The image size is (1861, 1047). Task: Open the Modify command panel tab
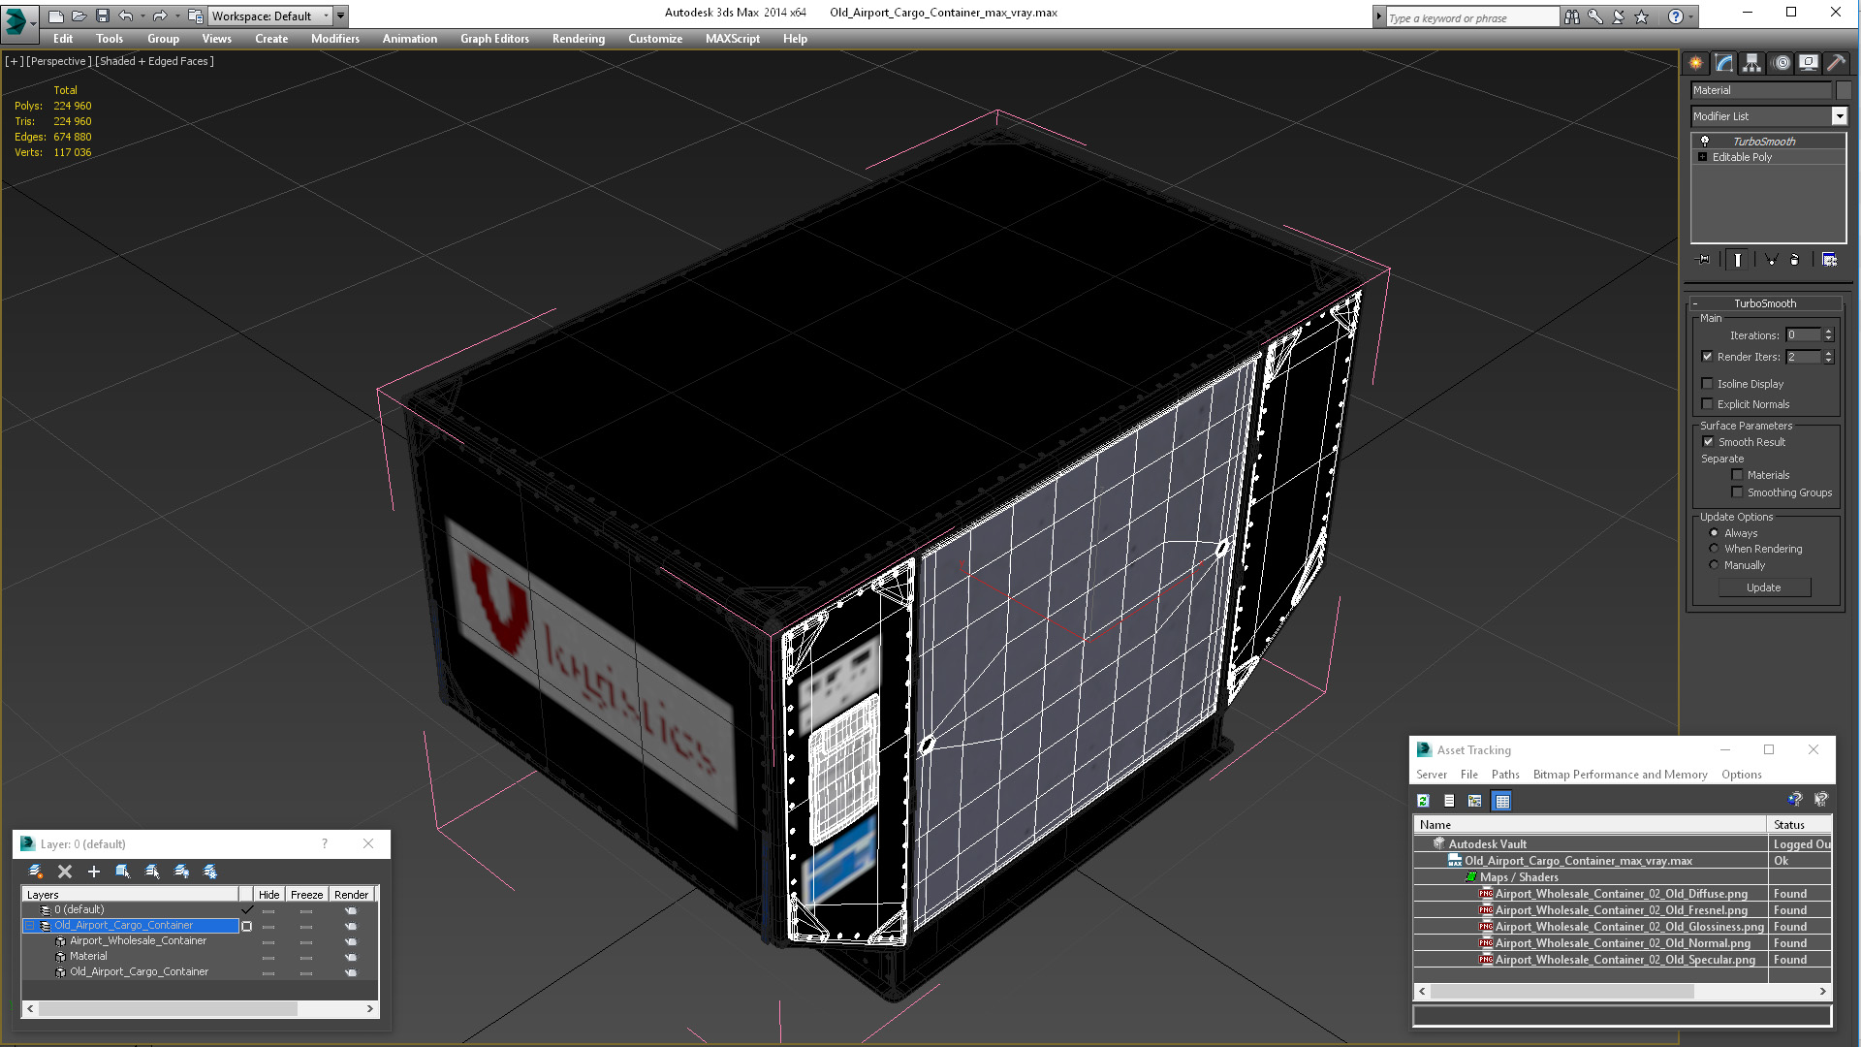(1724, 63)
